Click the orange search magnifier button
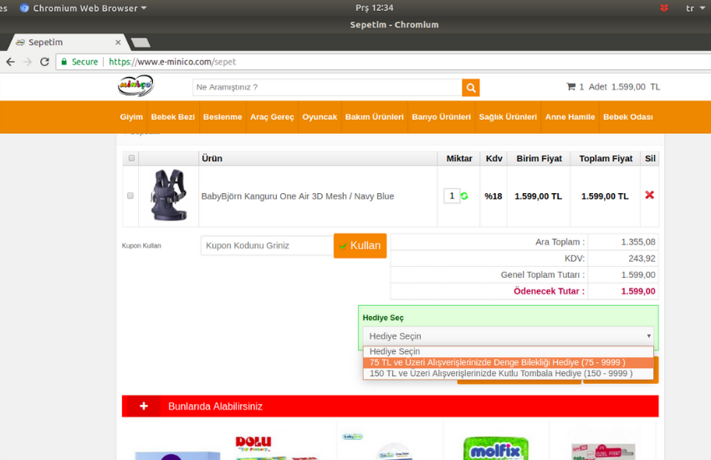Viewport: 711px width, 460px height. [x=471, y=87]
